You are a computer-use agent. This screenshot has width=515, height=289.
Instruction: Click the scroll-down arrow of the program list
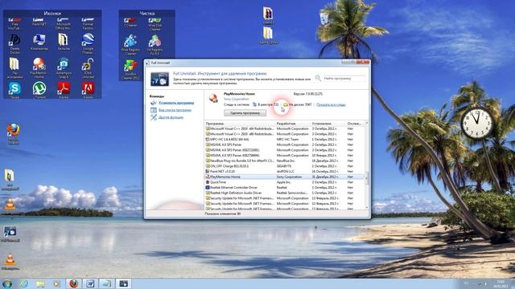coord(367,207)
